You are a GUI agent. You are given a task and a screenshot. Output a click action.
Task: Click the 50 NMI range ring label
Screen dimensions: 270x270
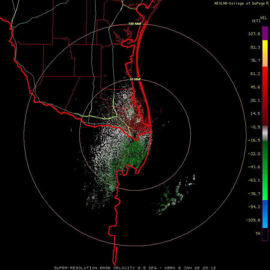(x=135, y=79)
